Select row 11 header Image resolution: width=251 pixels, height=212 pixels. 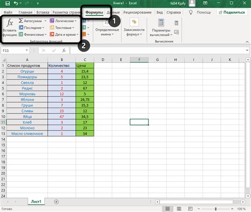(3, 122)
